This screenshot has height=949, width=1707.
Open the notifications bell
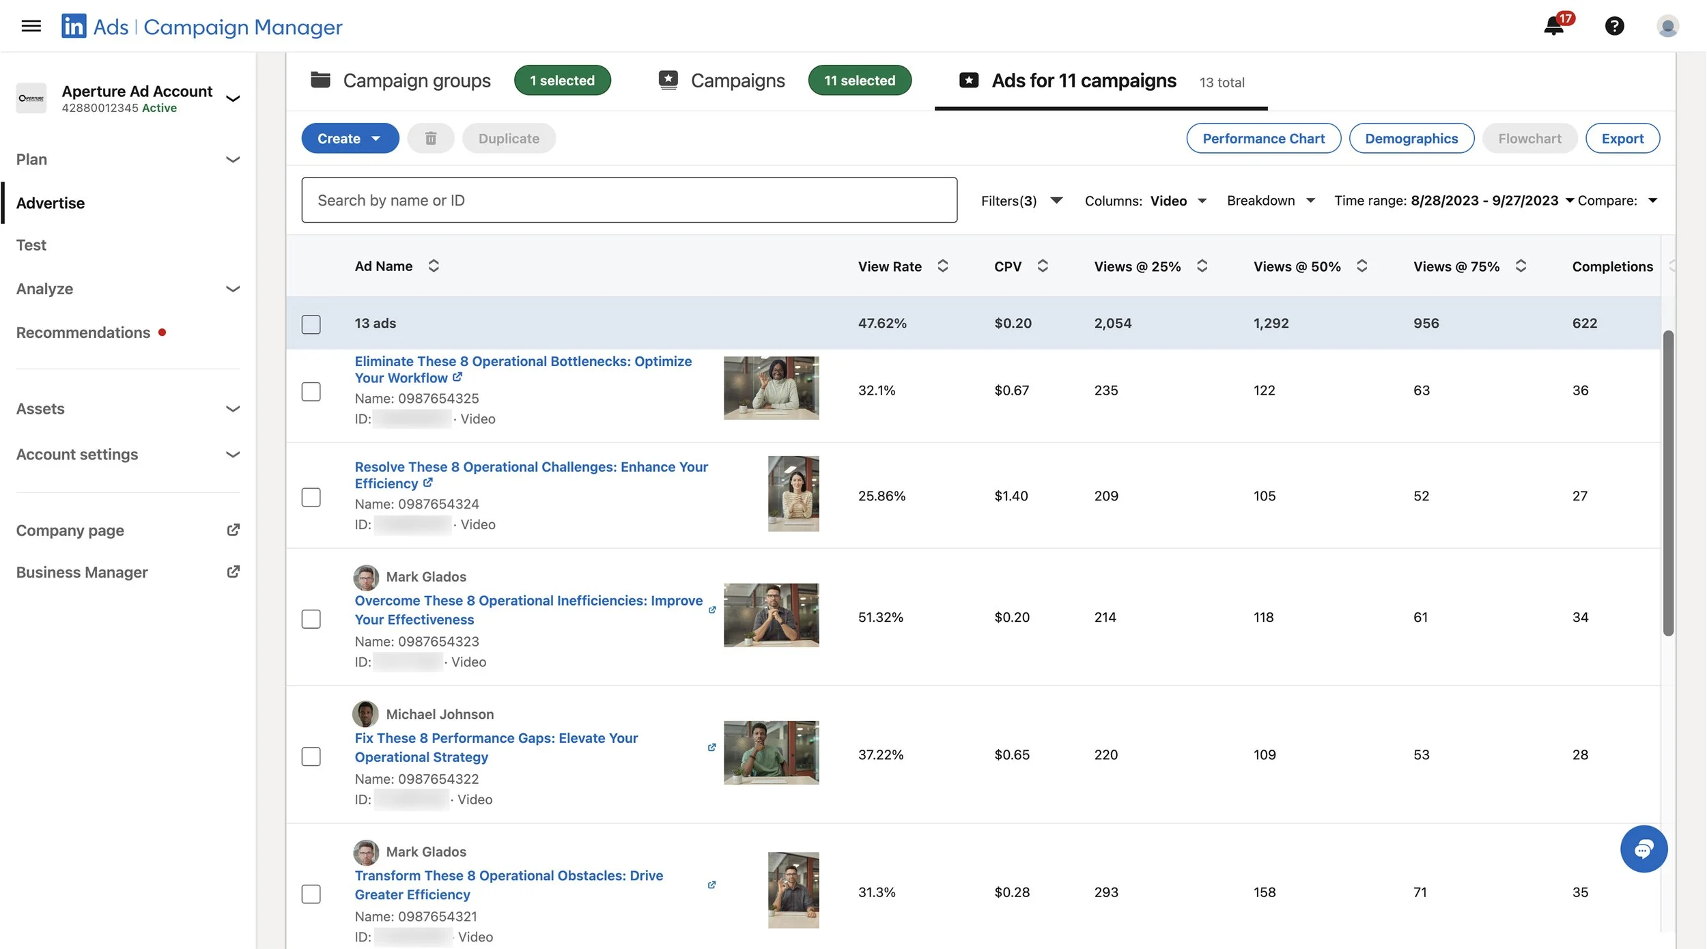1553,26
